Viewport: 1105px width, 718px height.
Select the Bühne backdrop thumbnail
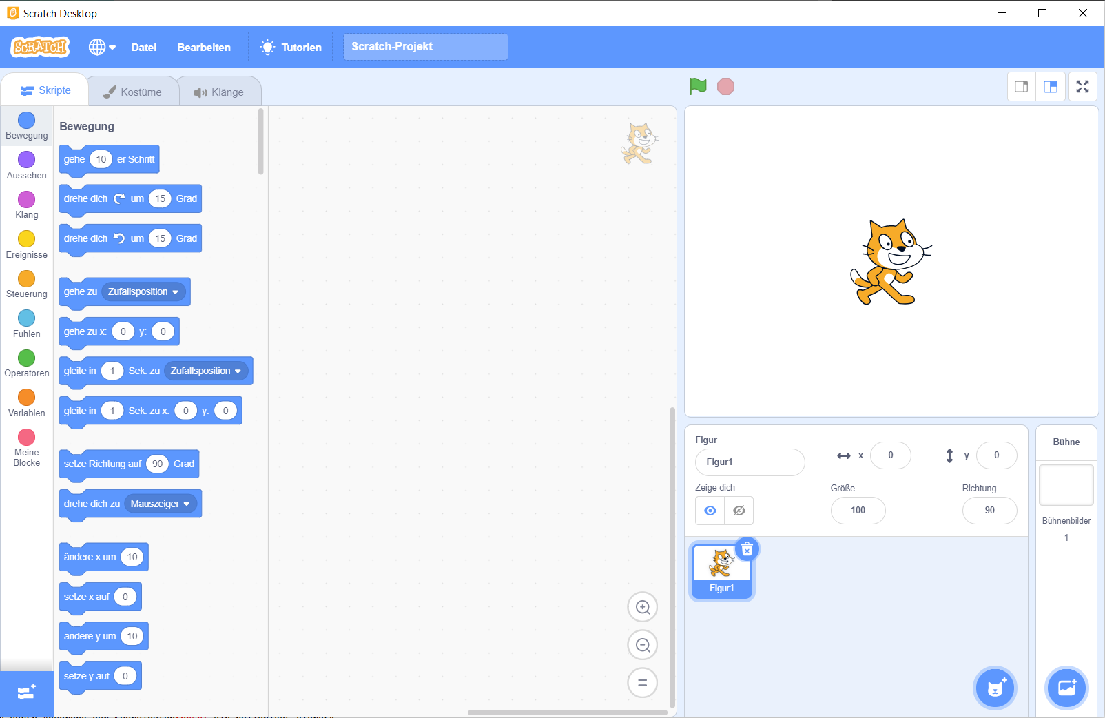click(1066, 485)
